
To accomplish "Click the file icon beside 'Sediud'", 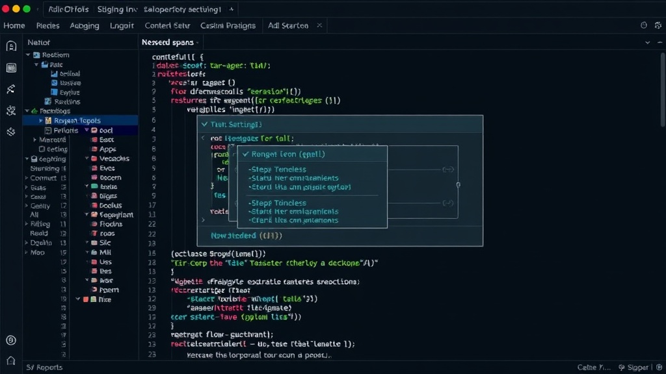I will tap(54, 73).
